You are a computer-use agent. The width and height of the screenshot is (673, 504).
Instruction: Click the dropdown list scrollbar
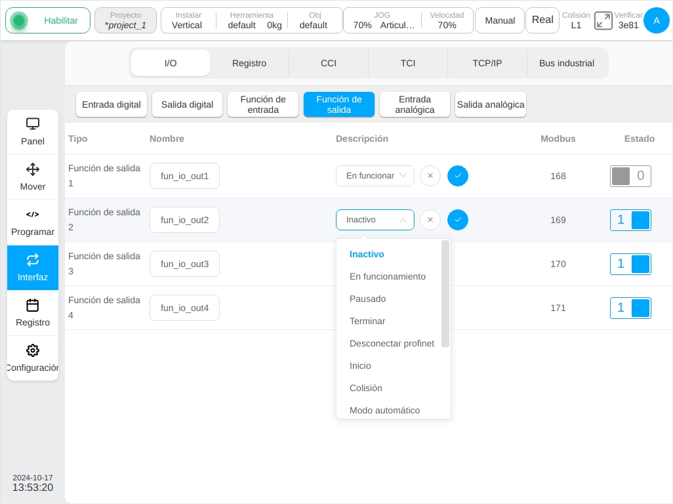[x=445, y=293]
